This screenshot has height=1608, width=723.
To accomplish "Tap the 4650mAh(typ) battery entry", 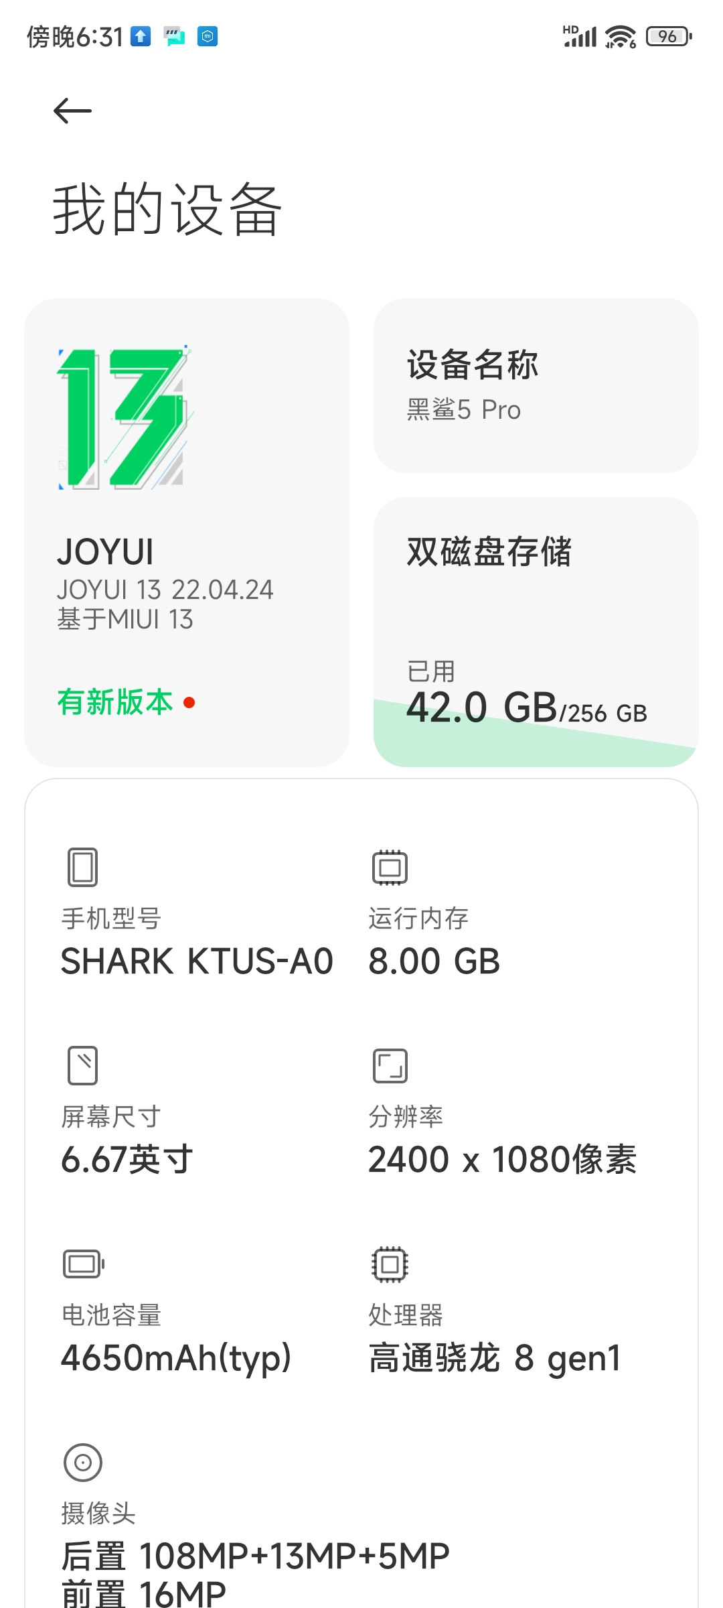I will tap(176, 1359).
